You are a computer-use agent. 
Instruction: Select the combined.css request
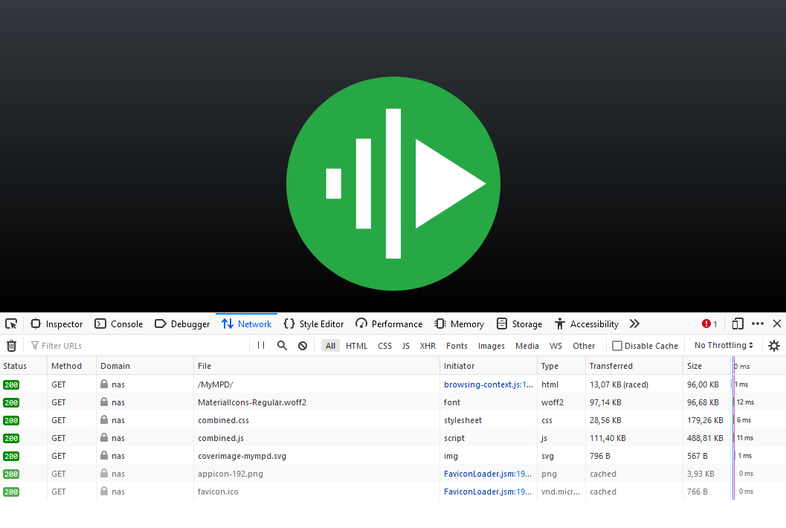[393, 420]
